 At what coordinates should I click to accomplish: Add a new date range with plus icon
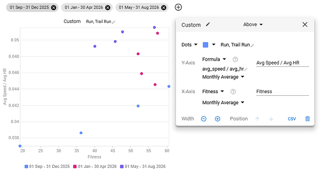point(178,7)
